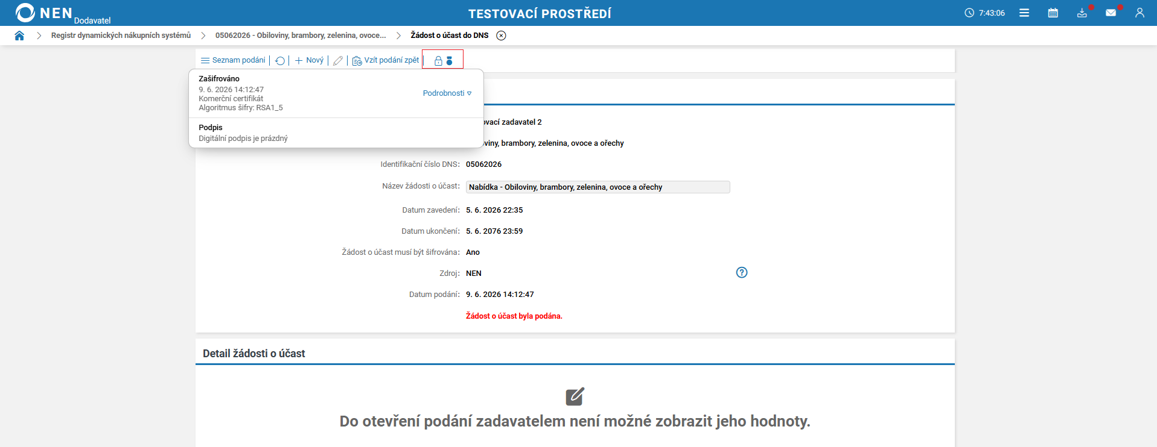Go to home via house icon
Viewport: 1157px width, 447px height.
(x=19, y=36)
